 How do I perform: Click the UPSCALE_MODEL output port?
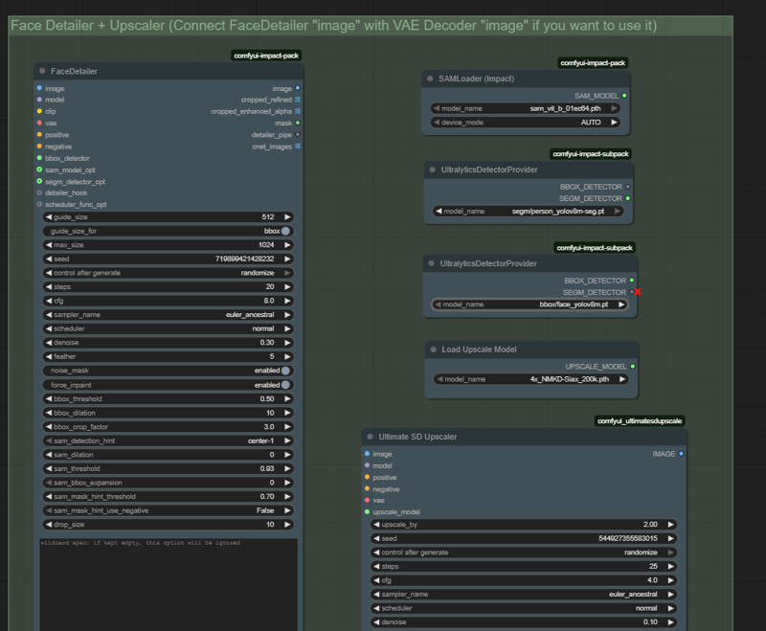633,366
